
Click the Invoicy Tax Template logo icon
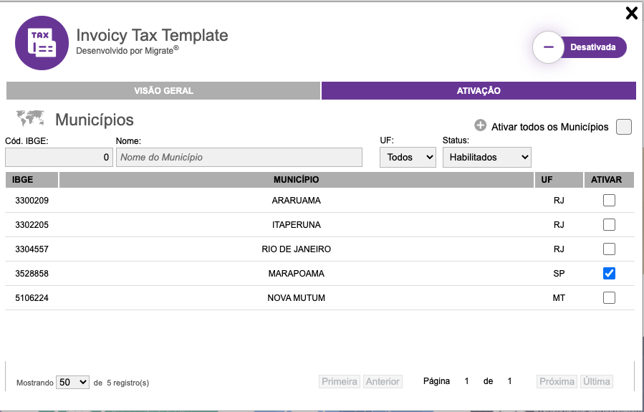[42, 43]
